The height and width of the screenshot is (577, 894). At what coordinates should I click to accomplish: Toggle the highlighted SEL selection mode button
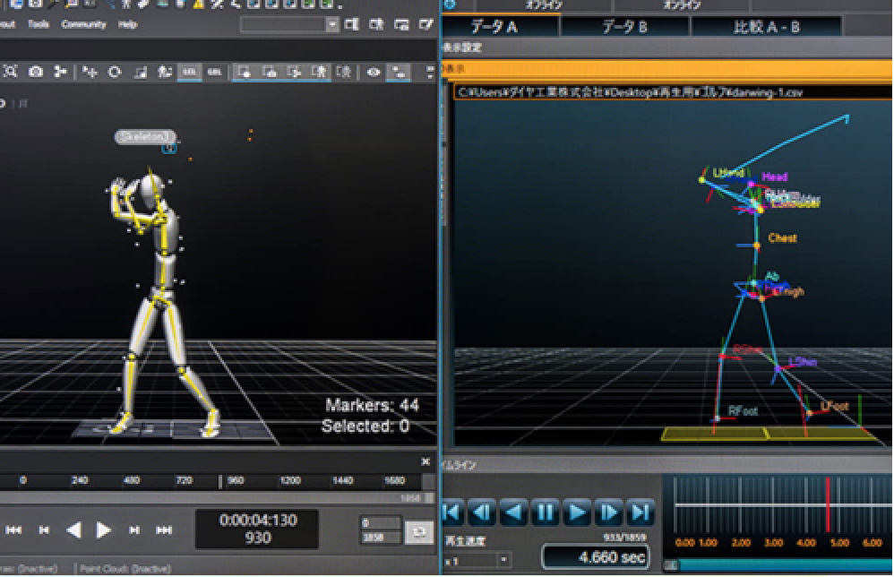click(x=189, y=72)
